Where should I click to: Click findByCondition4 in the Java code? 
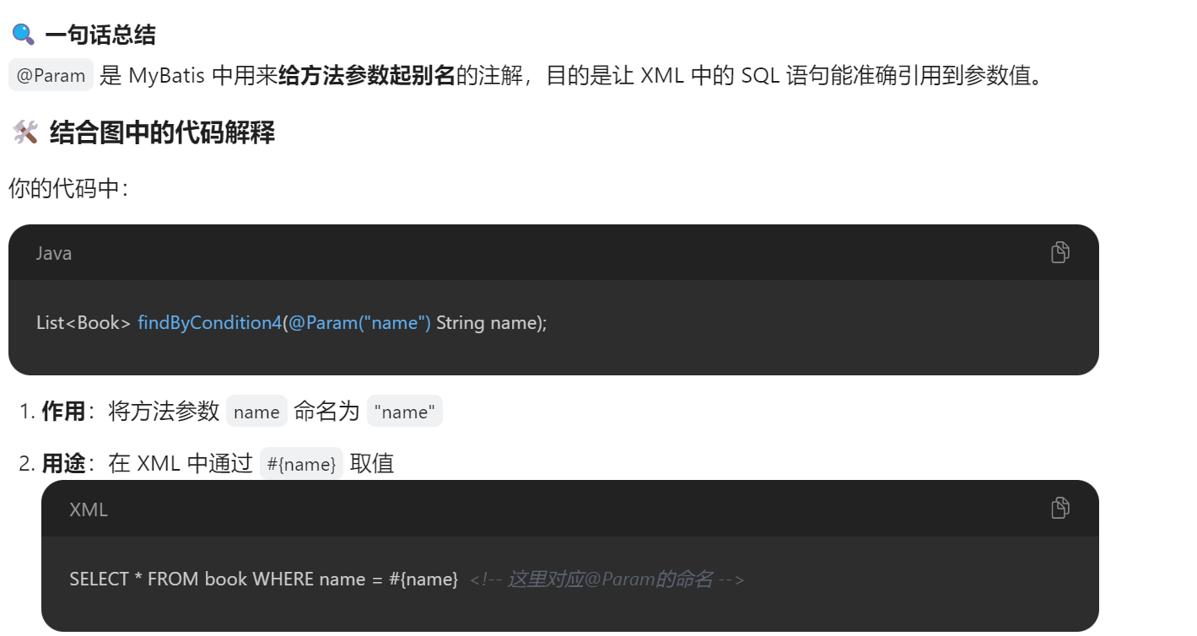coord(209,323)
